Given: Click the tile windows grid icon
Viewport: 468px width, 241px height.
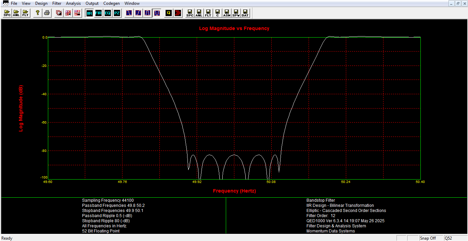Looking at the screenshot, I should tap(68, 13).
